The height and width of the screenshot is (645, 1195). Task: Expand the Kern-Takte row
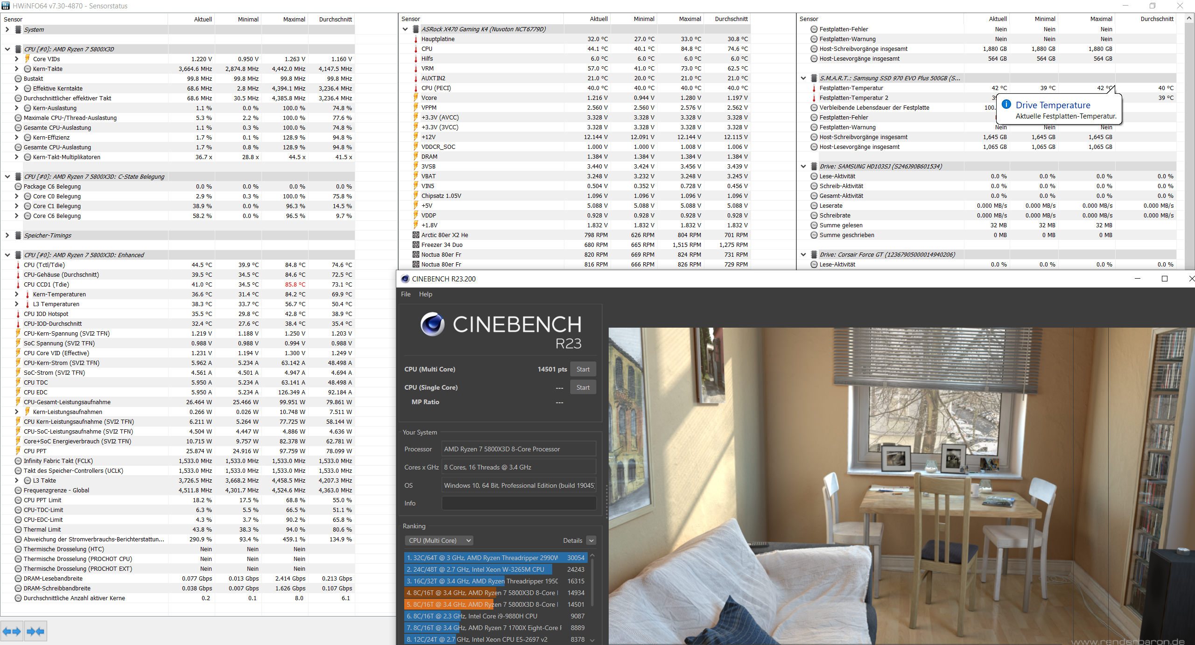(16, 69)
